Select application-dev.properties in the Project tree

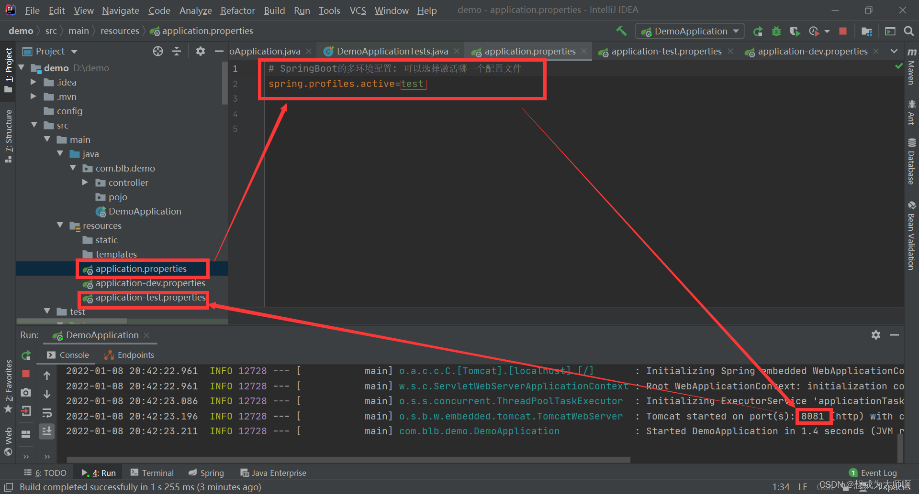pos(150,283)
